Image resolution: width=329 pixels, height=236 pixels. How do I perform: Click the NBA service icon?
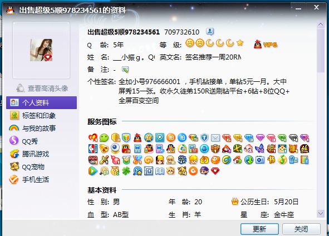click(x=93, y=149)
